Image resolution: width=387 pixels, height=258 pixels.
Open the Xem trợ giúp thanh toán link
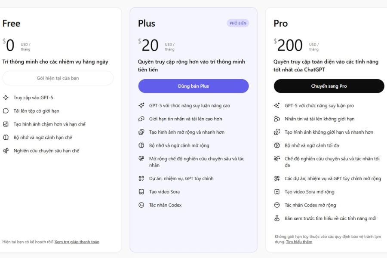77,242
